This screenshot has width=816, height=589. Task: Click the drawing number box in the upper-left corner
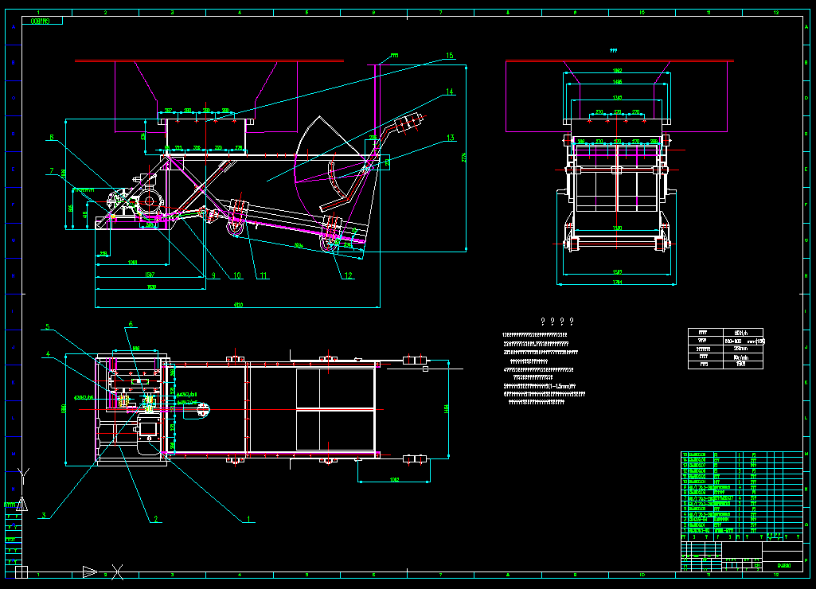tap(42, 21)
